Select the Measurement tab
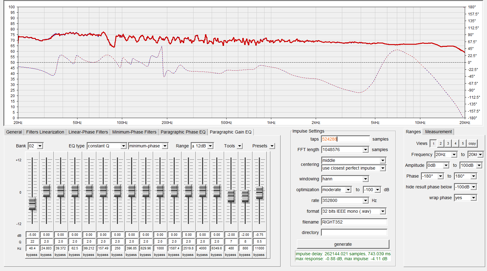Viewport: 487px width, 271px height. 438,132
